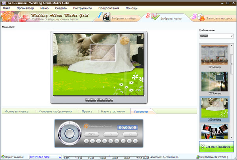
Task: Switch to the Фоновая музыка tab
Action: (17, 112)
